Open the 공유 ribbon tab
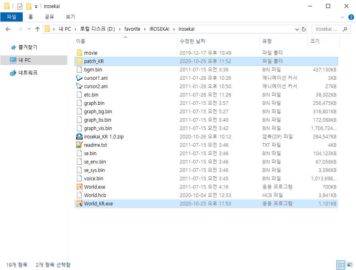 click(49, 17)
